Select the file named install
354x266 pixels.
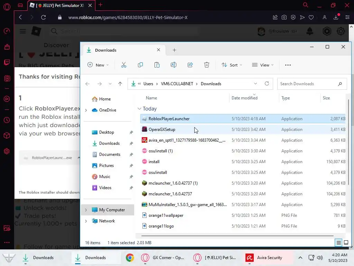click(243, 162)
